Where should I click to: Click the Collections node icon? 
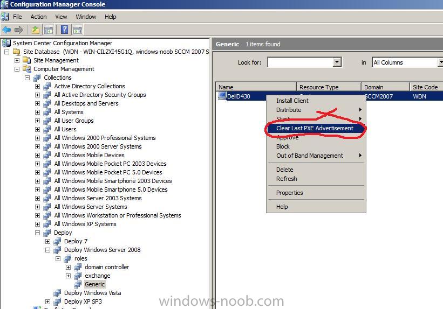(37, 78)
